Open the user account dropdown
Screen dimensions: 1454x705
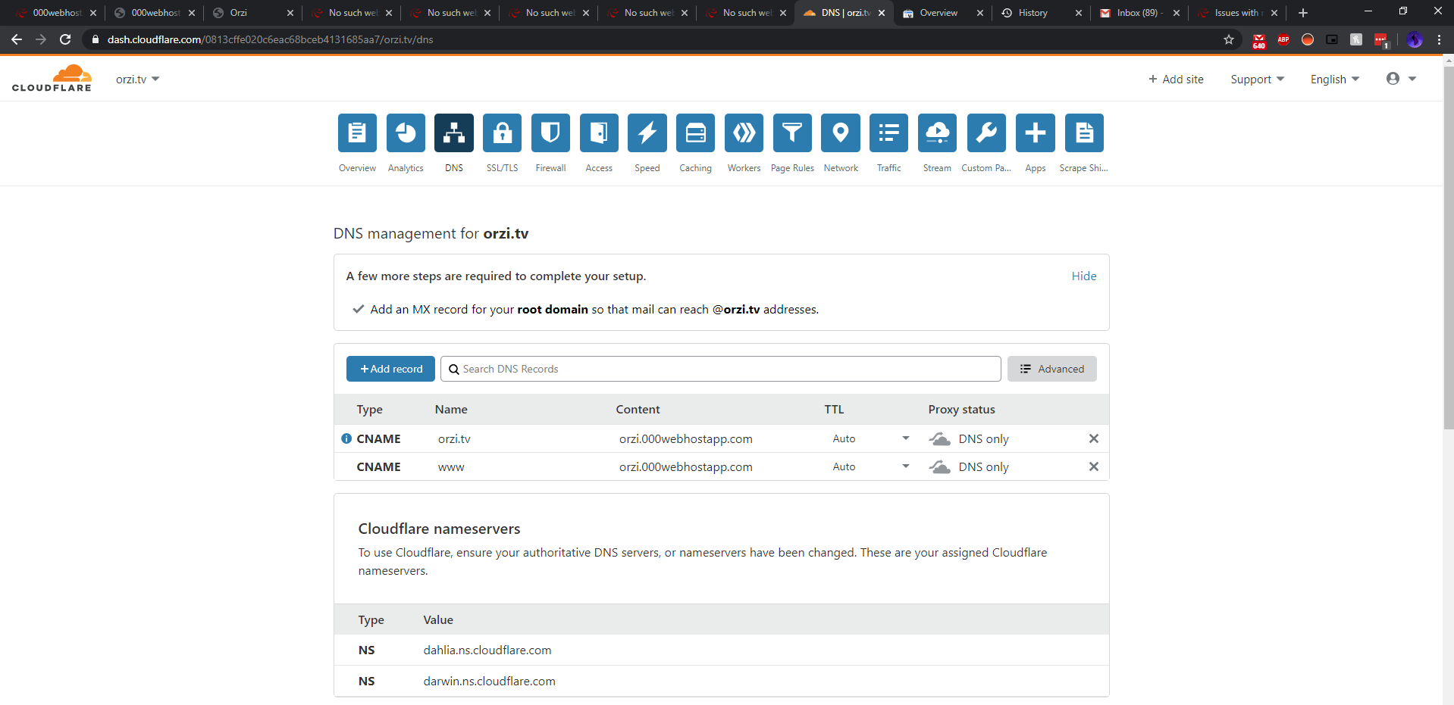click(1401, 79)
